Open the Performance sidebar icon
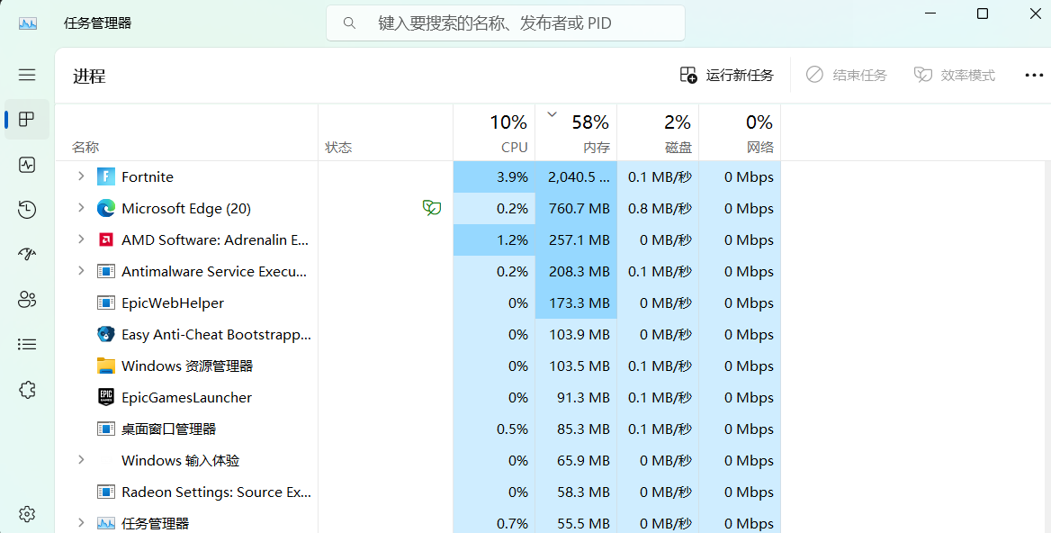 click(x=27, y=165)
